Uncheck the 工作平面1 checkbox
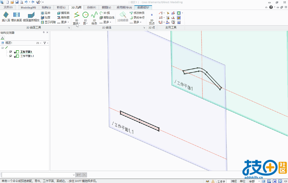288x183 pixels. point(11,52)
